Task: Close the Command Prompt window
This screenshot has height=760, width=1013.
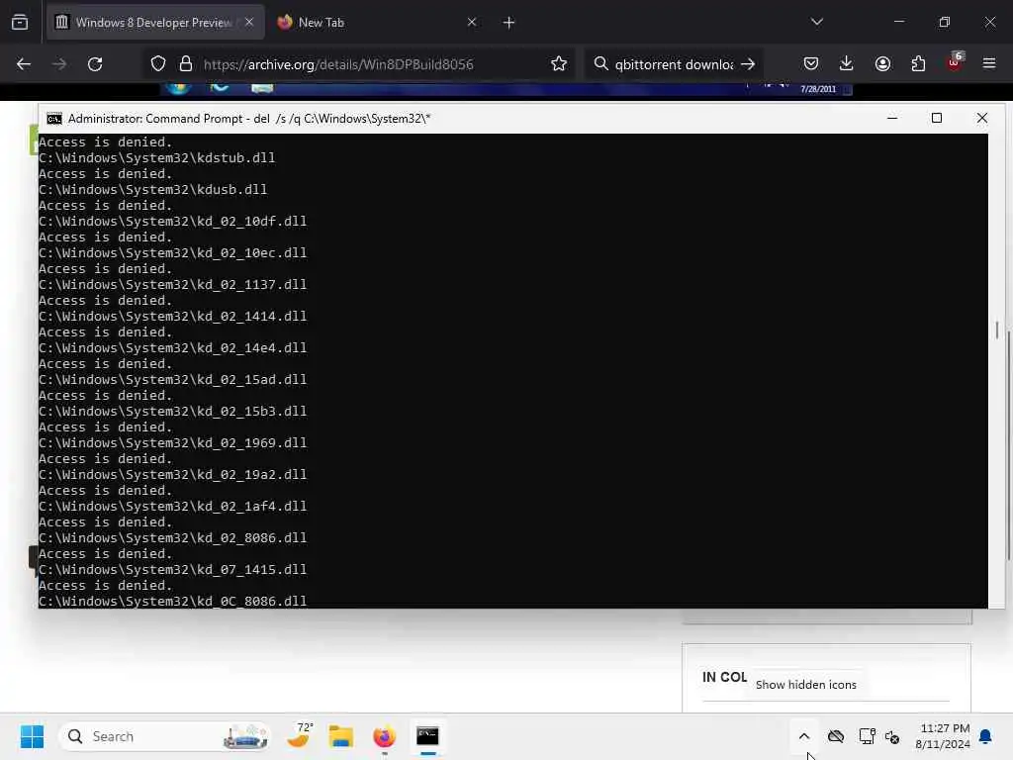Action: pos(982,119)
